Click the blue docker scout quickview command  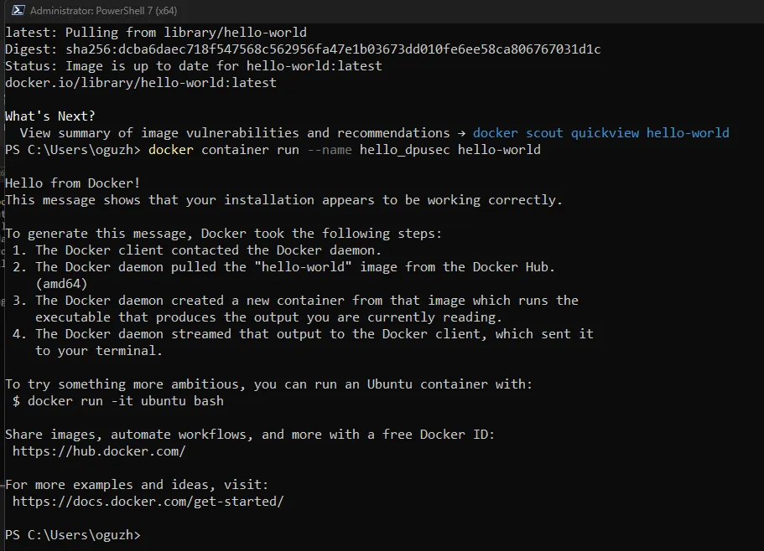600,133
